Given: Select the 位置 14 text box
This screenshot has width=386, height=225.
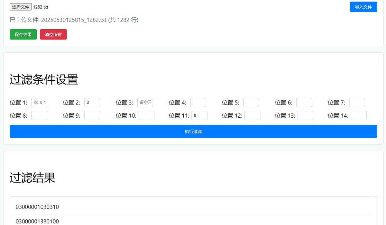Looking at the screenshot, I should pos(358,115).
